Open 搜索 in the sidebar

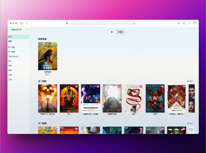(10, 41)
